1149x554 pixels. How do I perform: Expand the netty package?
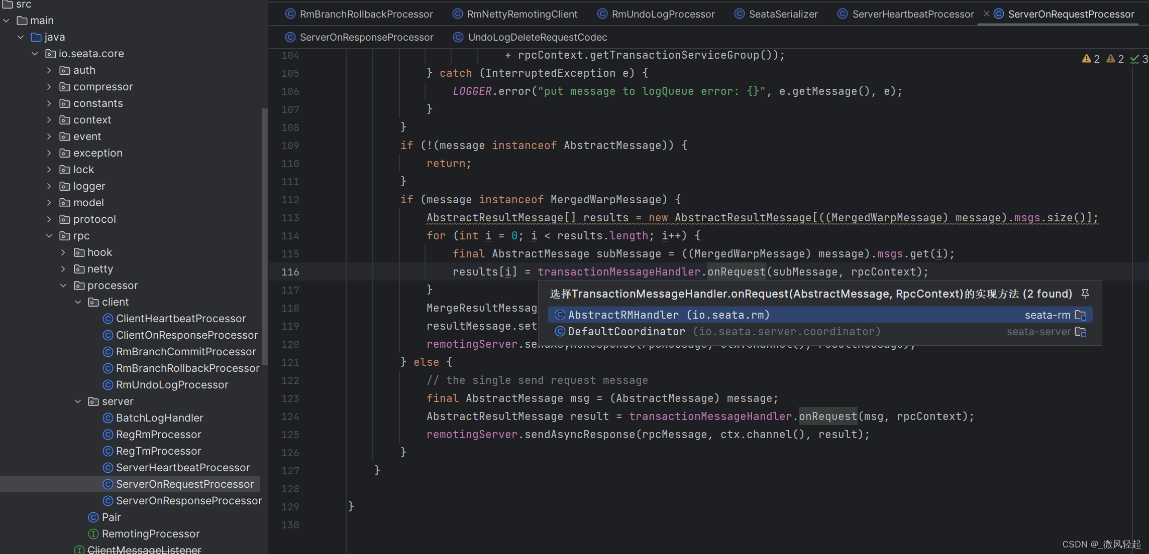click(x=63, y=269)
